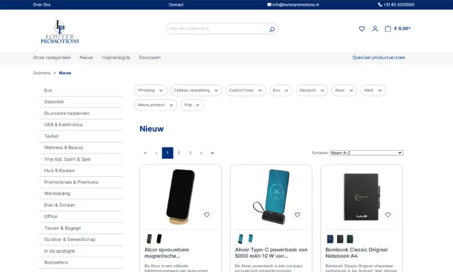This screenshot has width=453, height=272.
Task: Select first Alcor color variant swatch
Action: coord(149,239)
